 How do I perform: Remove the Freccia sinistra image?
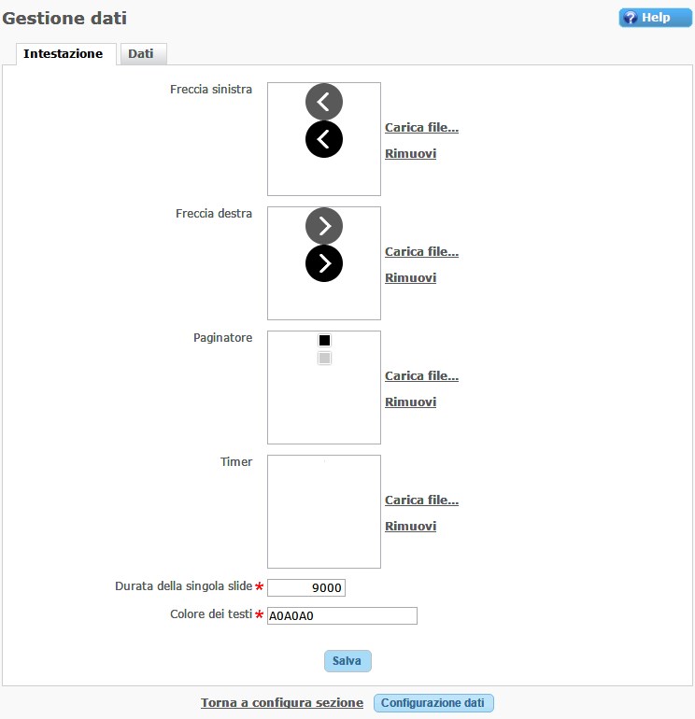click(410, 154)
